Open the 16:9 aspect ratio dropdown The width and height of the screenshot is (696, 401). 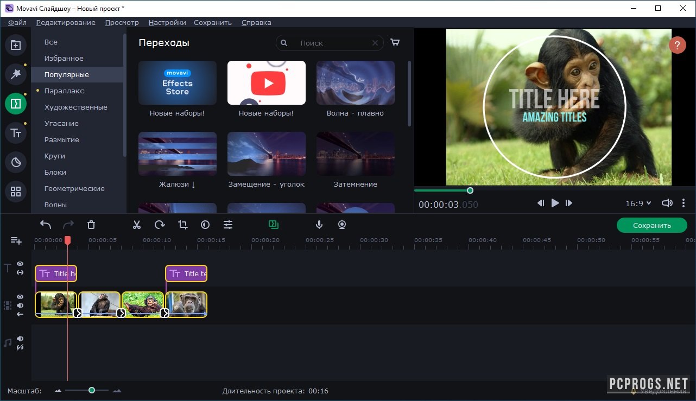[x=638, y=203]
